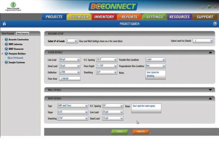Image resolution: width=219 pixels, height=145 pixels.
Task: Open the roof Live Load dropdown
Action: click(113, 112)
